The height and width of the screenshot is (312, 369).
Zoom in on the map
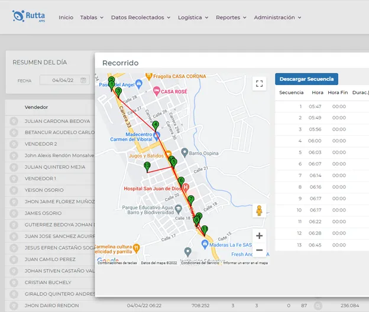pyautogui.click(x=260, y=236)
